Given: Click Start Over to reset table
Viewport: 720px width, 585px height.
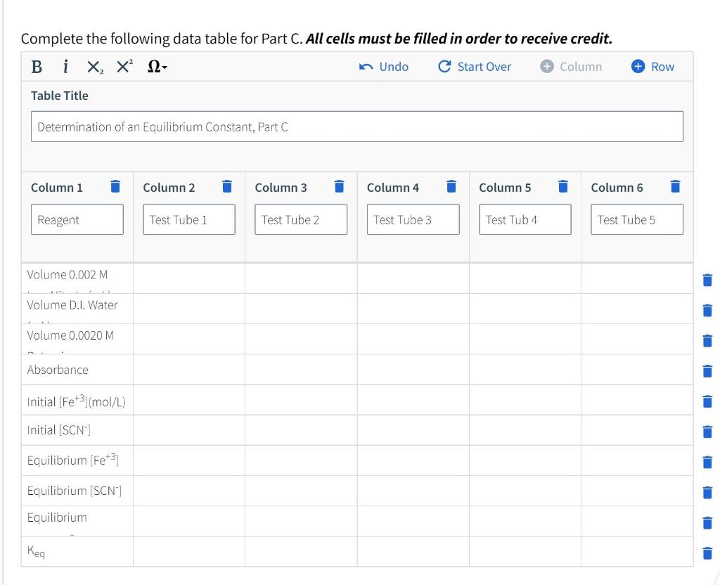Looking at the screenshot, I should coord(475,67).
